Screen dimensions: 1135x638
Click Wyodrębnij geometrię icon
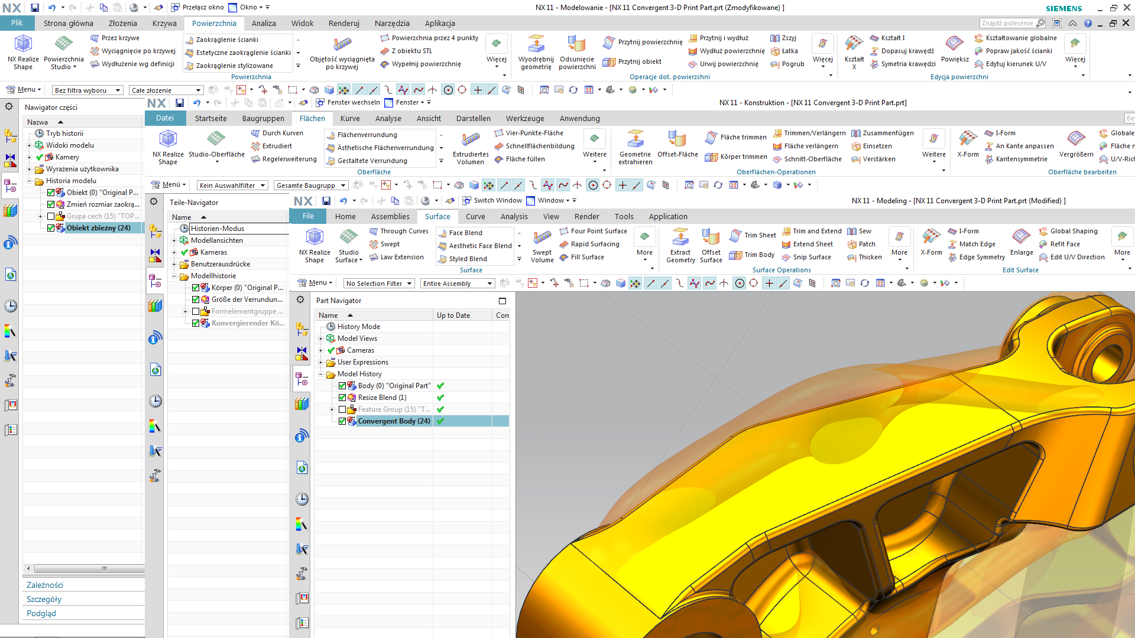coord(536,53)
